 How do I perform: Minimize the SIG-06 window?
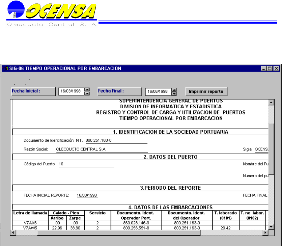[x=263, y=69]
